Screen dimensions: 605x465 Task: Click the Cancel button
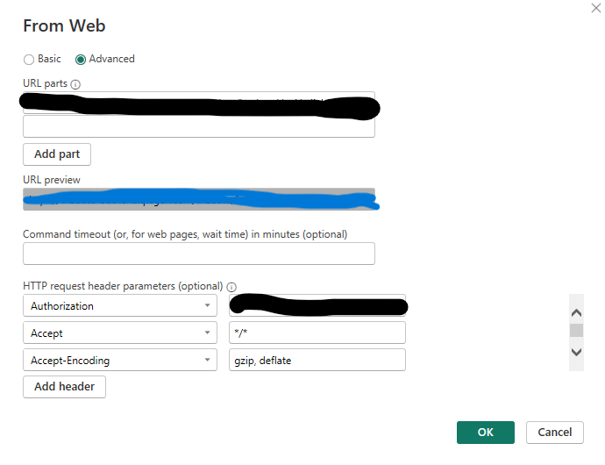[555, 433]
